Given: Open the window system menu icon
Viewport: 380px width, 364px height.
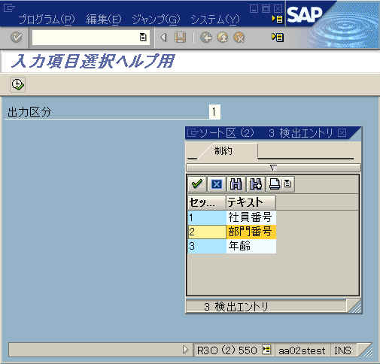Looking at the screenshot, I should 9,8.
